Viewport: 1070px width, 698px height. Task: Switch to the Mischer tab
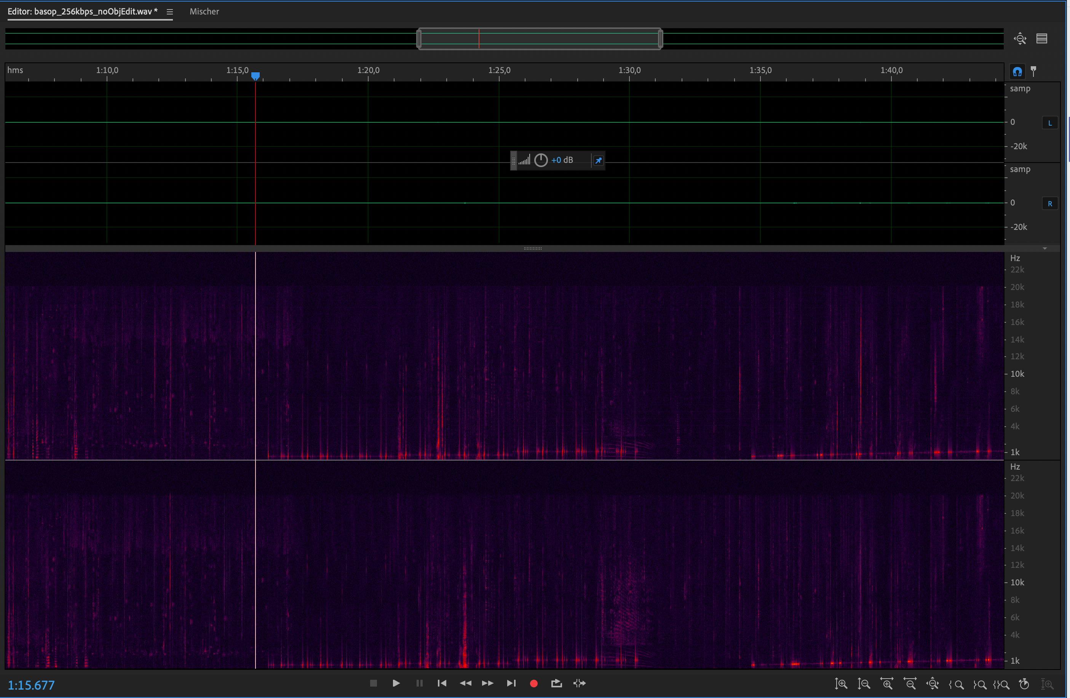(x=204, y=12)
